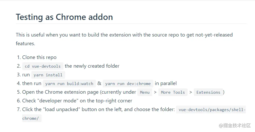Click the intro paragraph starting "This is useful"
255x132 pixels.
pos(124,39)
